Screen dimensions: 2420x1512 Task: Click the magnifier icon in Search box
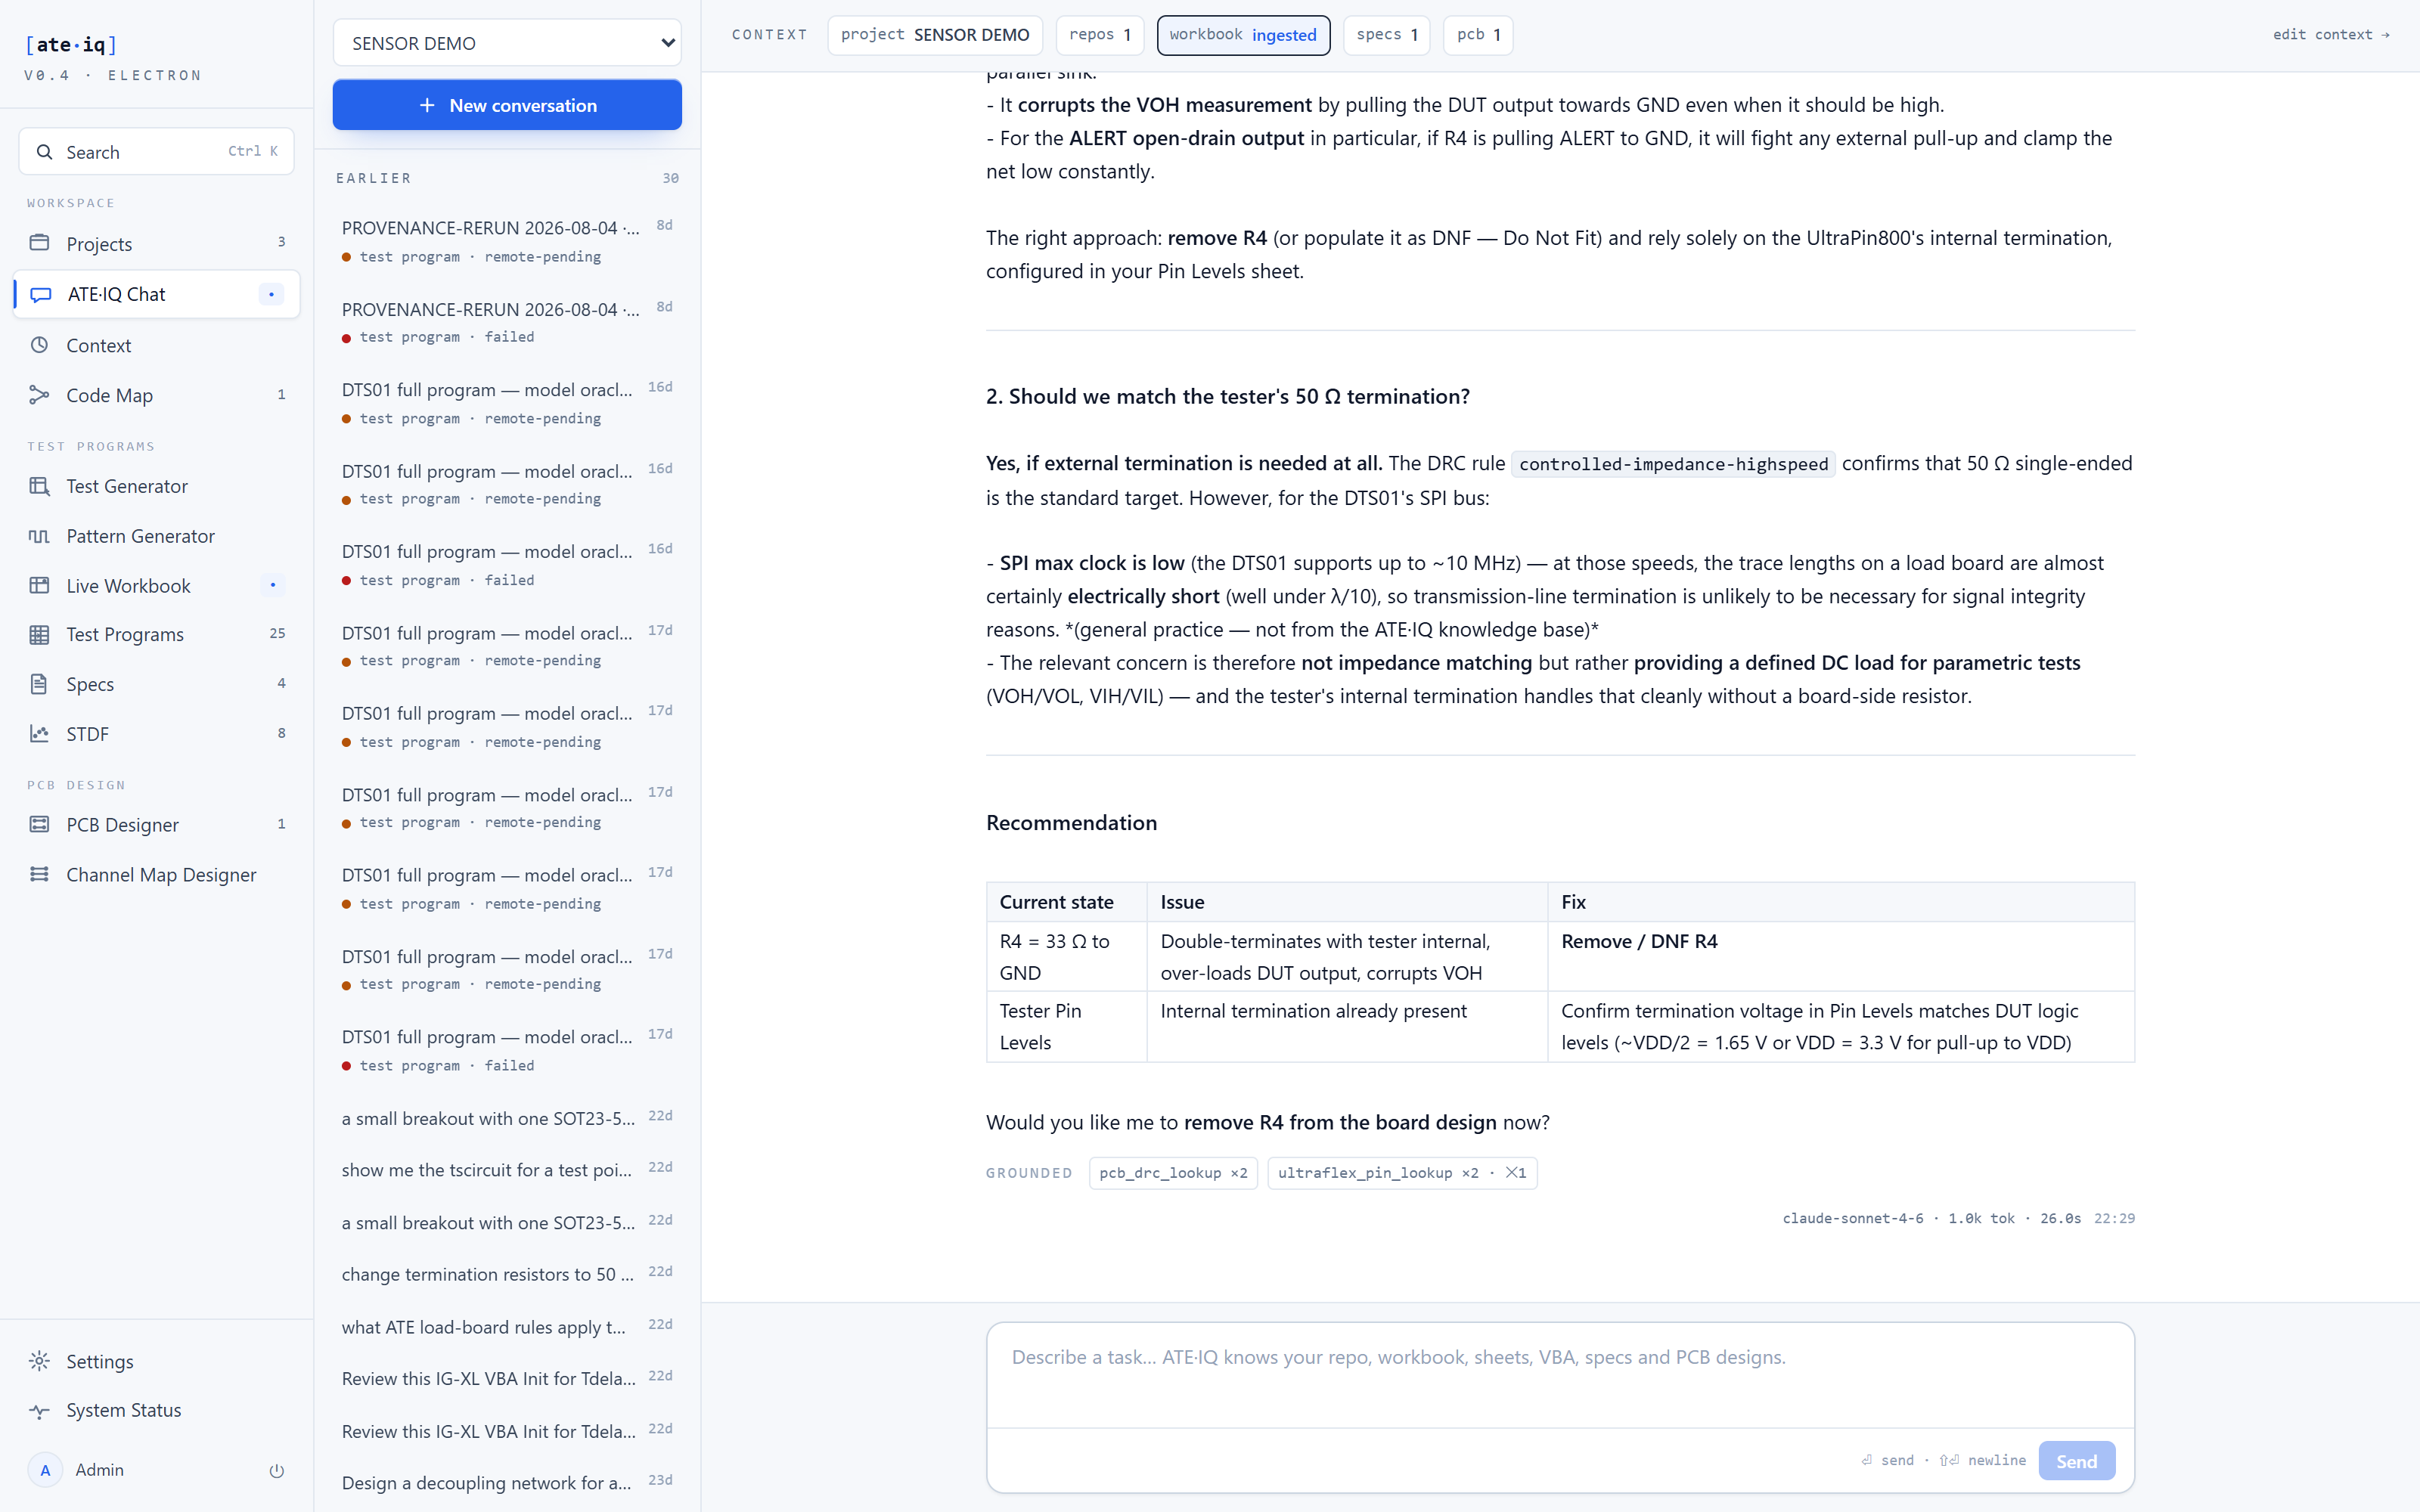pos(44,152)
